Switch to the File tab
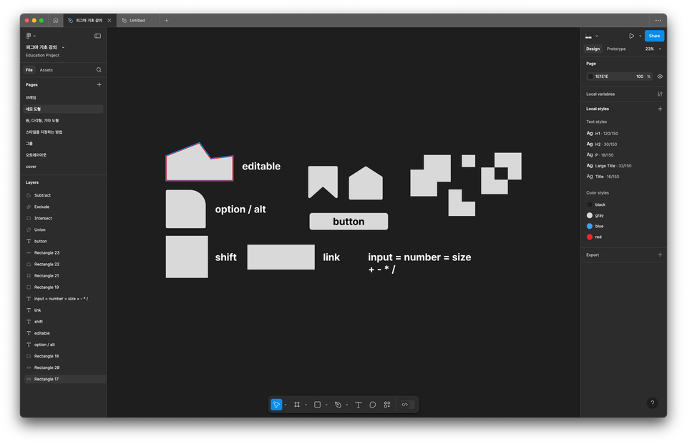The height and width of the screenshot is (444, 687). [x=29, y=70]
